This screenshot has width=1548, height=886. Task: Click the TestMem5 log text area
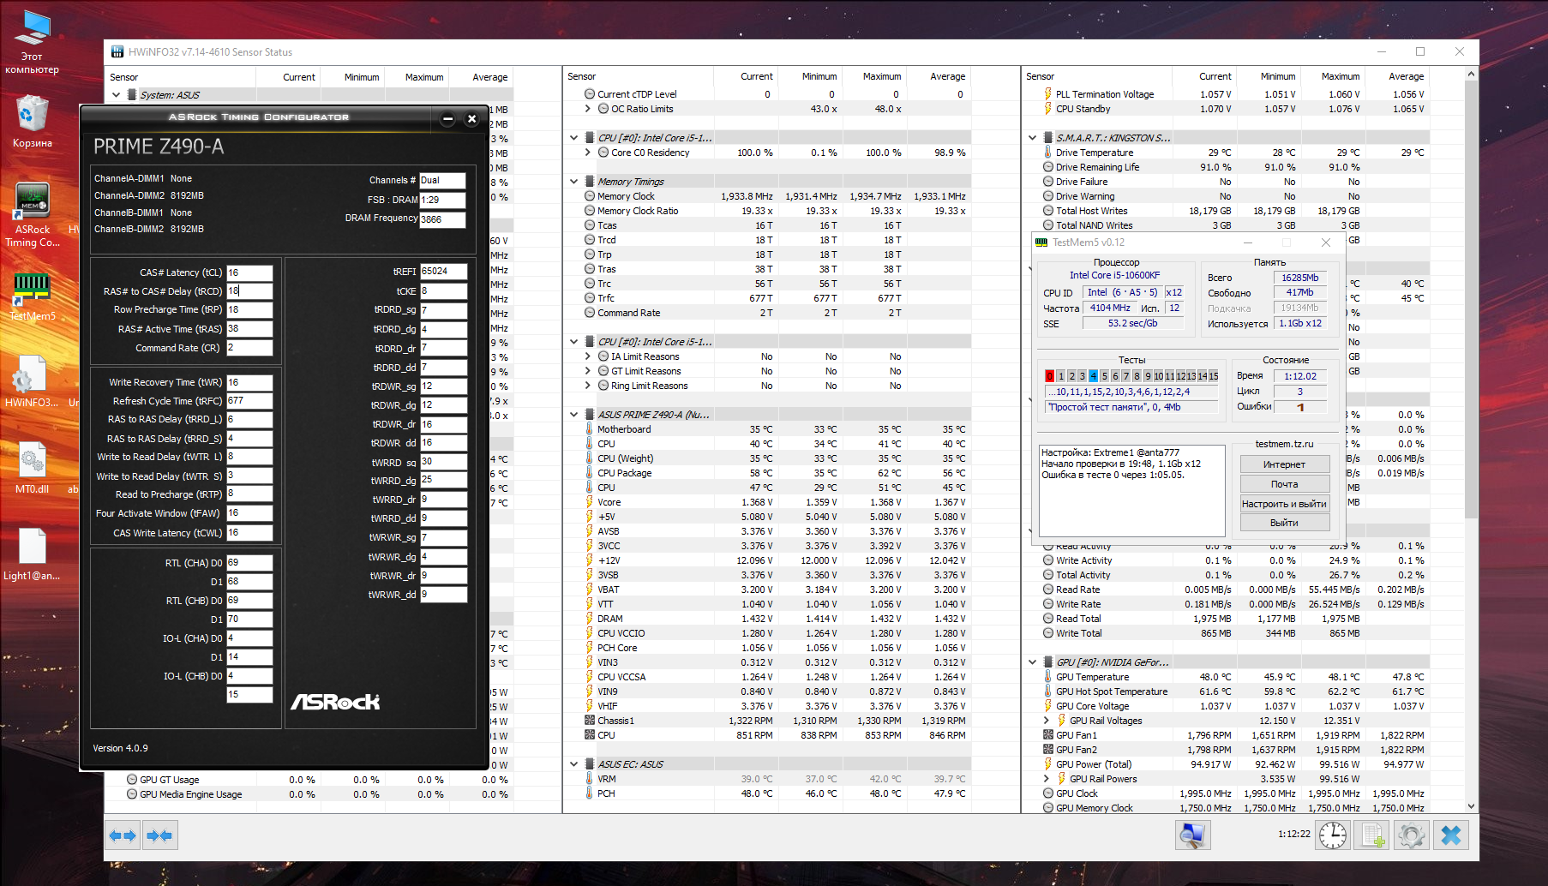1131,489
